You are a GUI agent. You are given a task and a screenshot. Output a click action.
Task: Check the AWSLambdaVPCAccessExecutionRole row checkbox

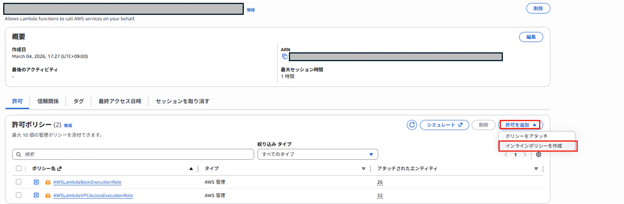pyautogui.click(x=19, y=195)
